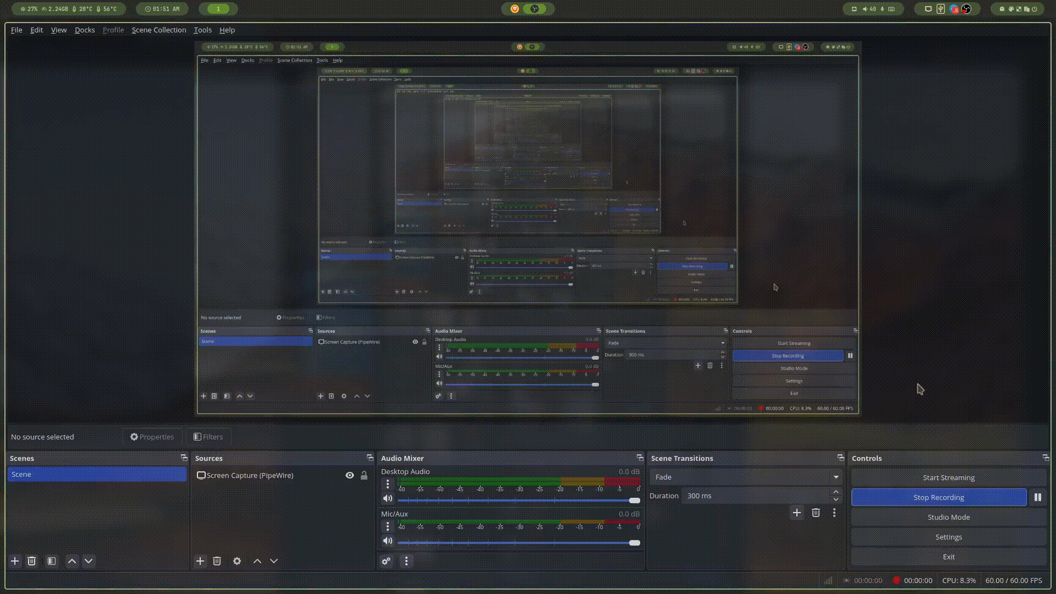Add a new scene with plus icon

click(x=15, y=561)
